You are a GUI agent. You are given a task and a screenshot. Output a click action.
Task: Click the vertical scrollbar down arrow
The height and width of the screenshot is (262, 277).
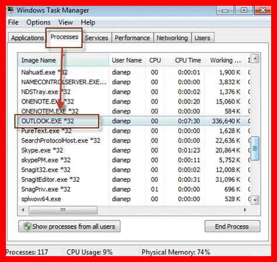255,200
